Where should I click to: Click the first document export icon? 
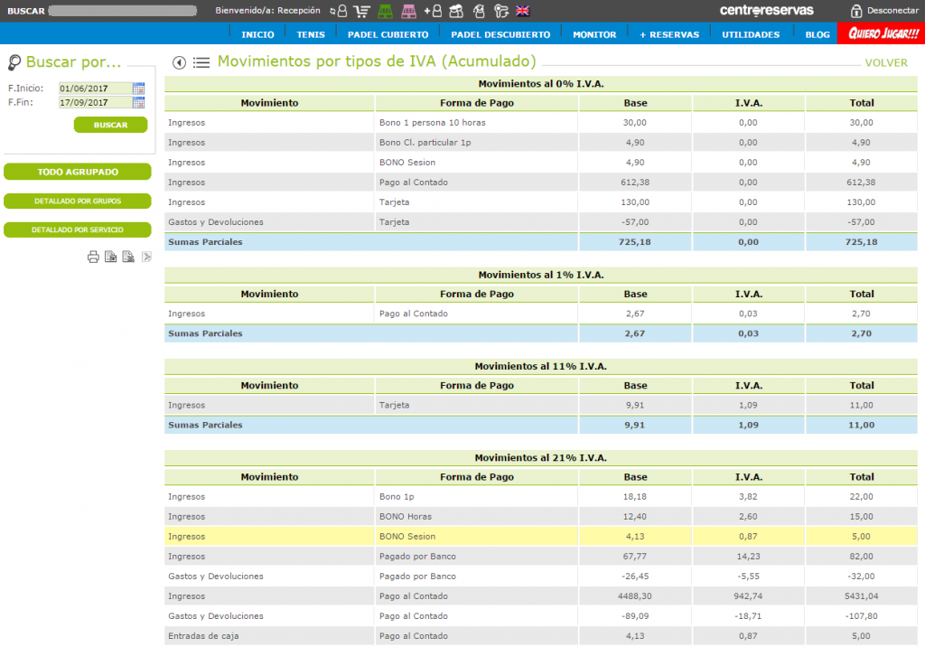110,257
